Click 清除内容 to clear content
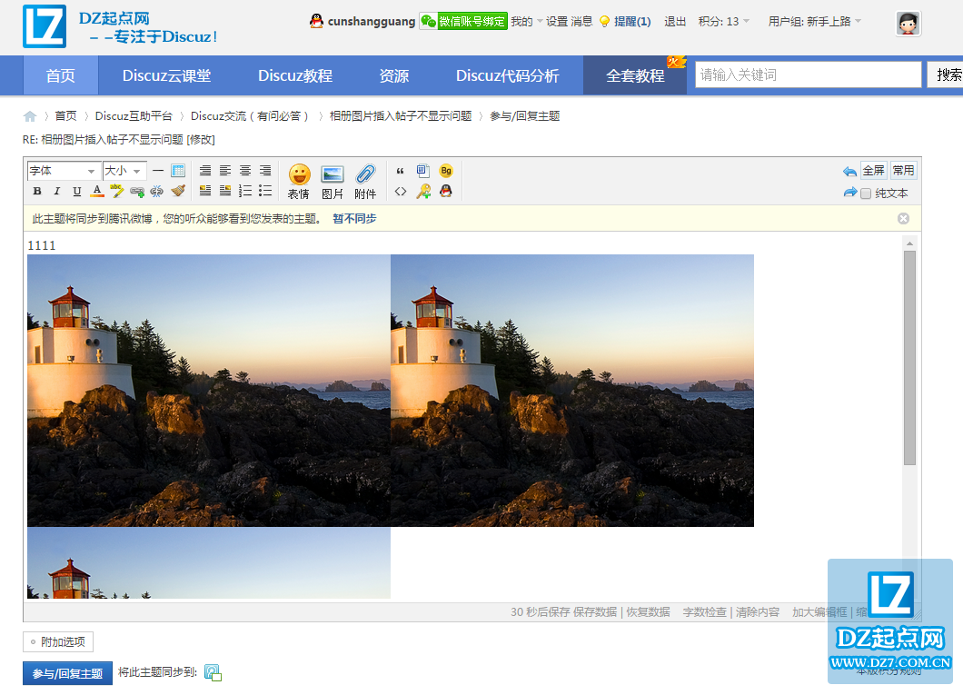Screen dimensions: 963x695 click(x=758, y=612)
